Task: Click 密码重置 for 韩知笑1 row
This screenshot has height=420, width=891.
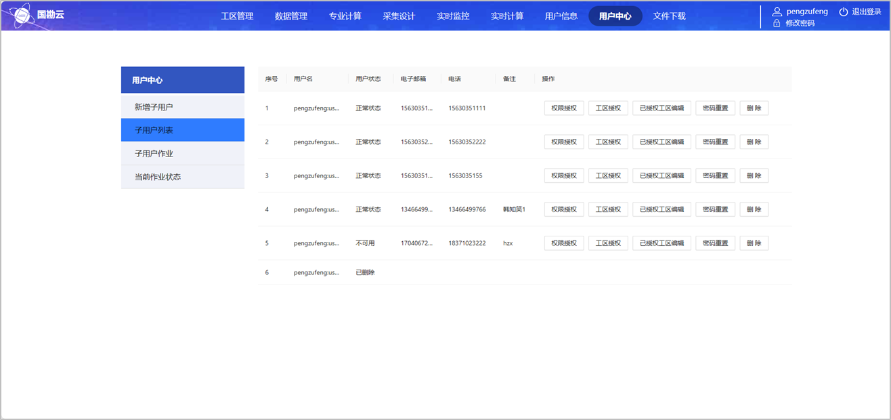Action: point(715,209)
